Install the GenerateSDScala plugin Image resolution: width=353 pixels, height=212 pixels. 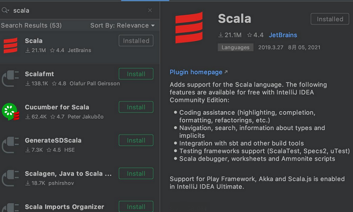(136, 140)
